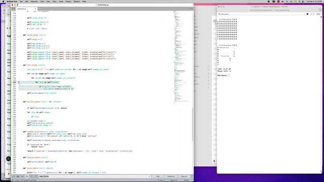
Task: Toggle in-selection option in find bar
Action: [31, 176]
